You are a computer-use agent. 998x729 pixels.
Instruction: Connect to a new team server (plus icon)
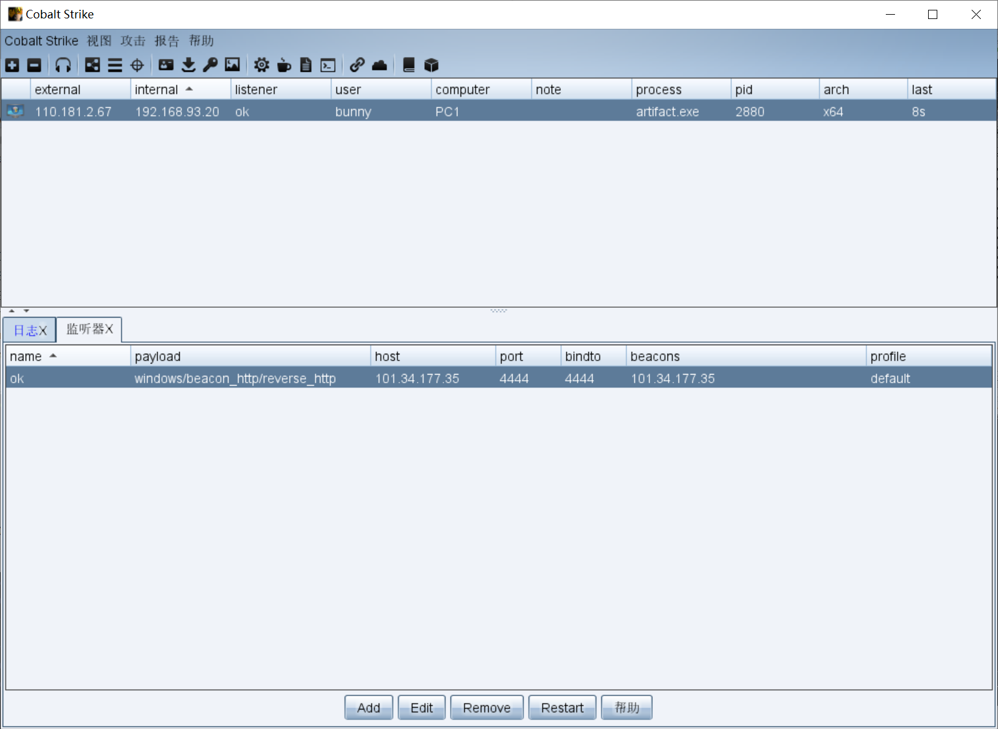tap(12, 65)
